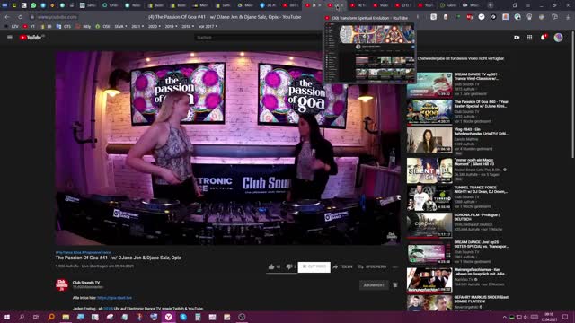This screenshot has width=575, height=323.
Task: Click the YouTube logo home link
Action: [31, 38]
